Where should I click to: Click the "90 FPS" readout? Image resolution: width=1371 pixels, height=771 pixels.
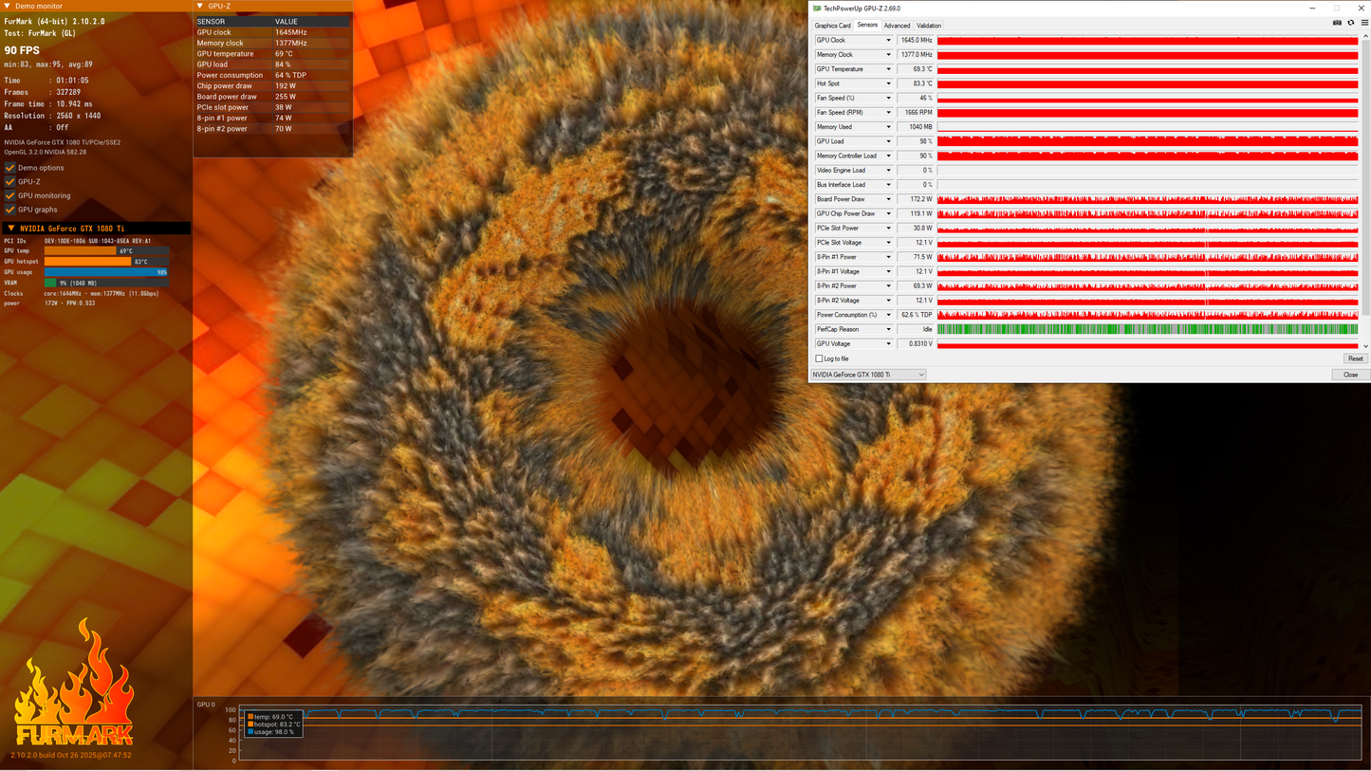click(22, 49)
